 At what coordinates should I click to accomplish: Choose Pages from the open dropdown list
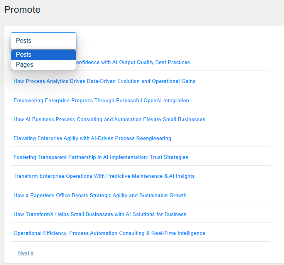[x=44, y=65]
